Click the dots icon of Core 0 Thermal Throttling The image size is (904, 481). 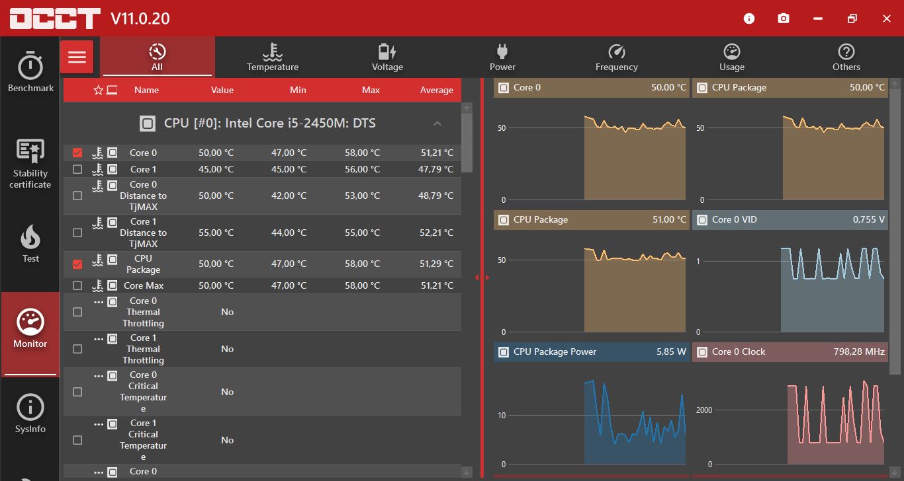click(99, 302)
